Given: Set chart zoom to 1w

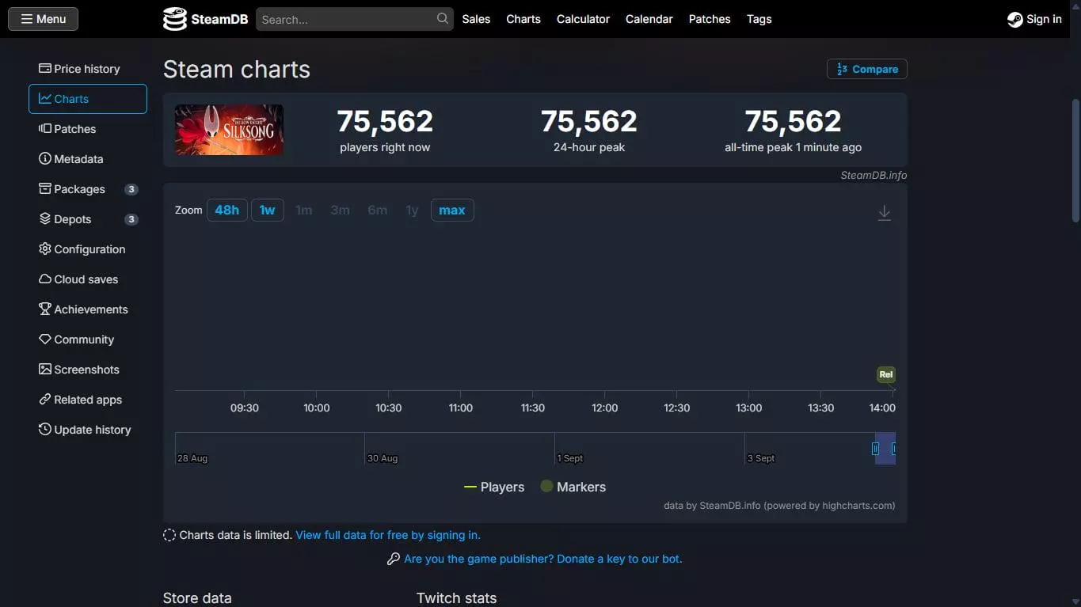Looking at the screenshot, I should tap(268, 210).
